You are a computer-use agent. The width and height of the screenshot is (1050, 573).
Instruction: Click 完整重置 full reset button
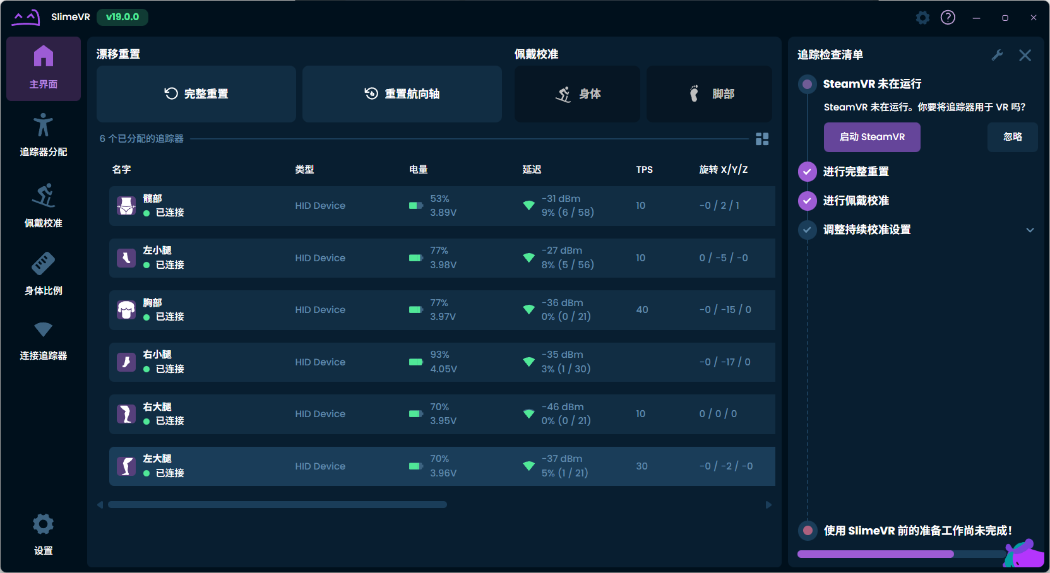point(196,94)
